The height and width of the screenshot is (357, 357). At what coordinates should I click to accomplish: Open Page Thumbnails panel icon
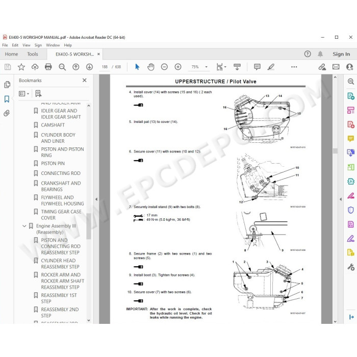pyautogui.click(x=7, y=85)
